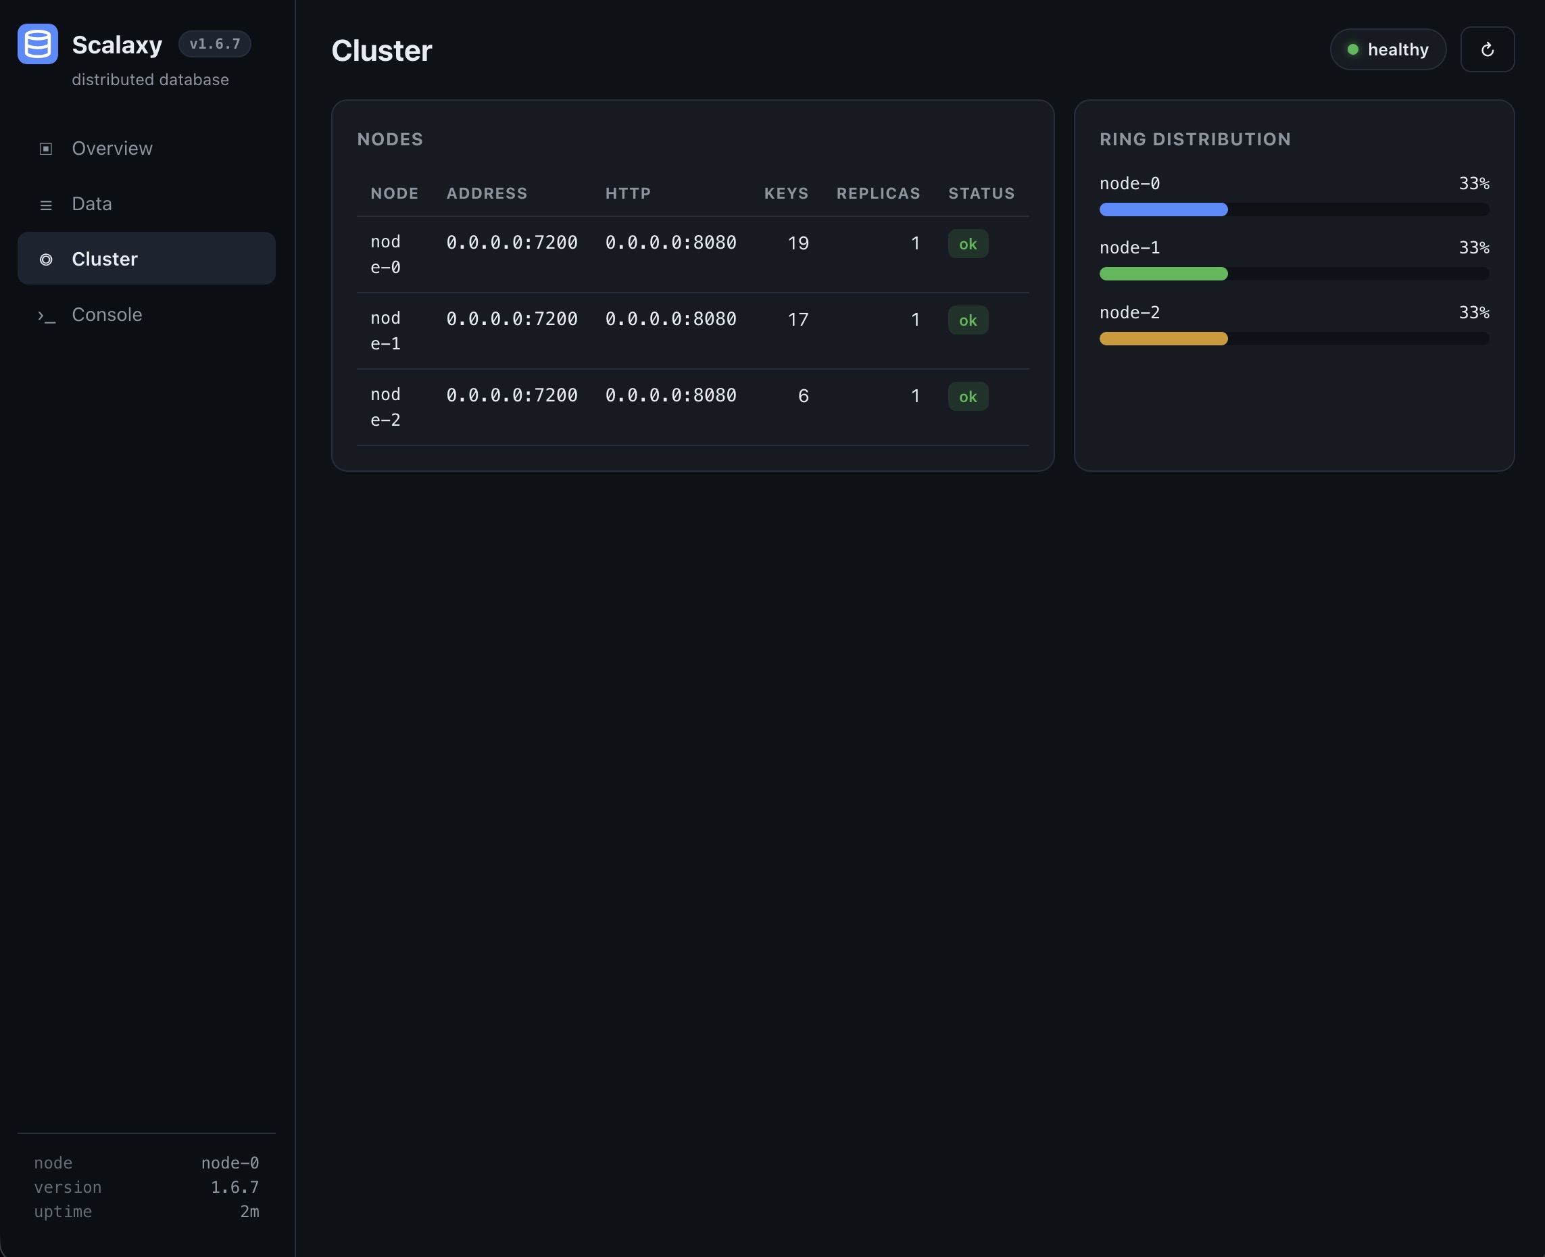Click the green healthy status dot
The height and width of the screenshot is (1257, 1545).
1352,49
